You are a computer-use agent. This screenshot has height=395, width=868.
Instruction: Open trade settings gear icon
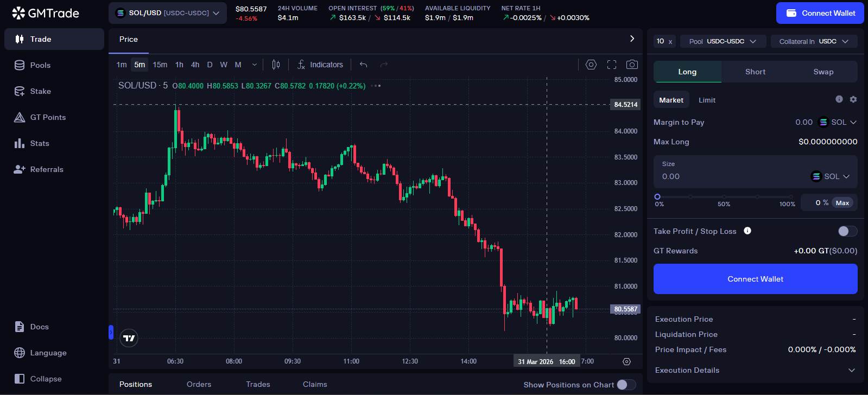(853, 99)
